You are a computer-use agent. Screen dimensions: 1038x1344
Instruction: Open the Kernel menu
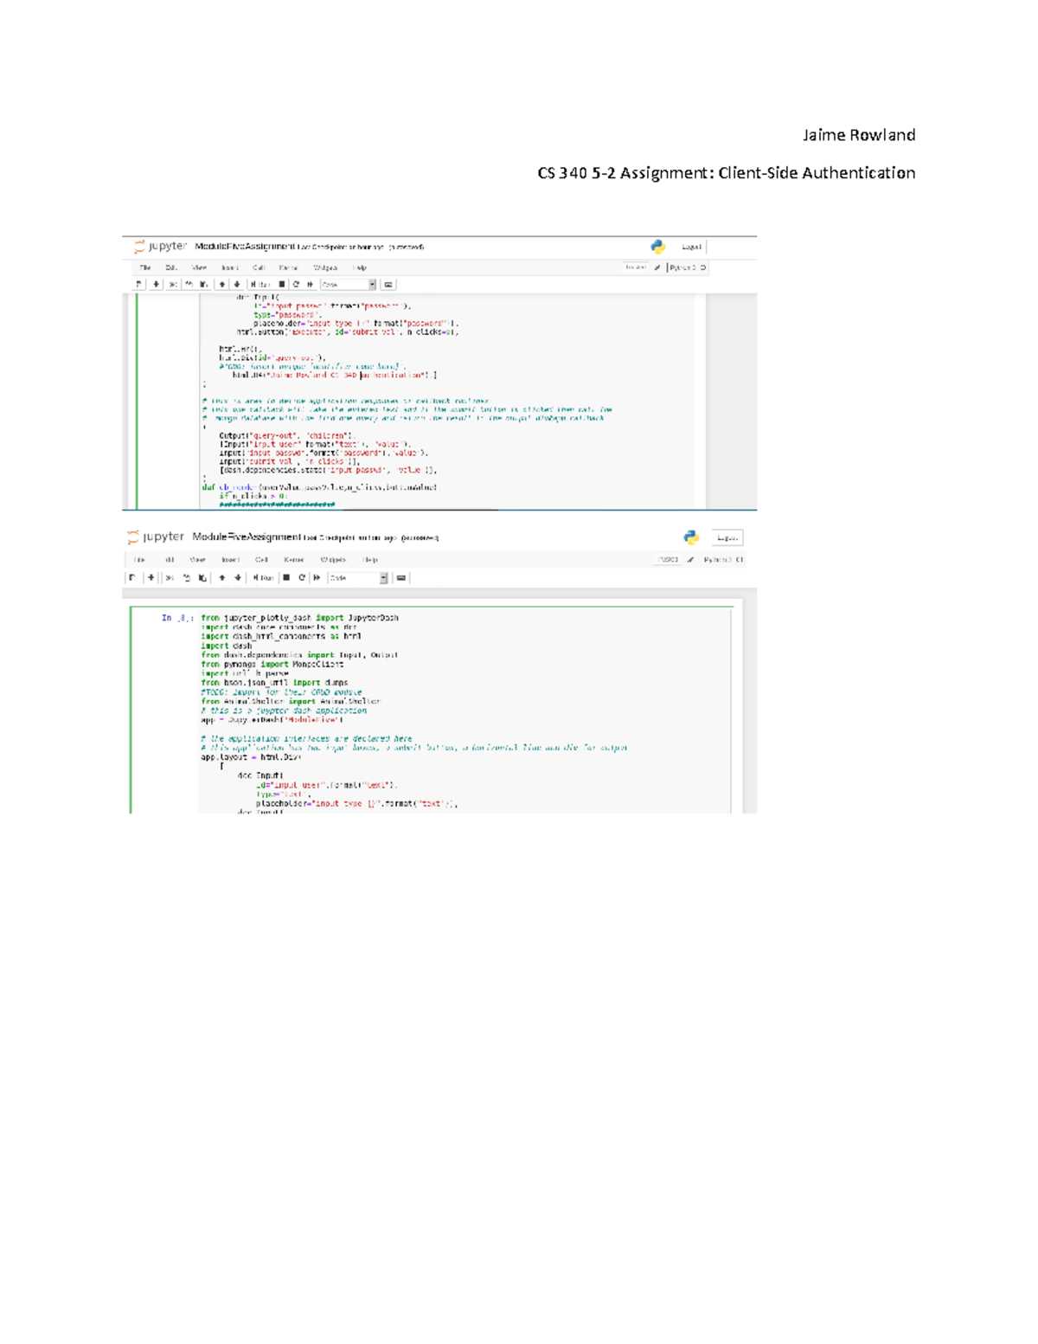click(292, 267)
